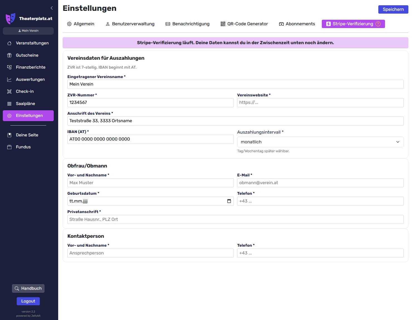Viewport: 412px width, 320px height.
Task: Open Gutscheine via the gift icon
Action: [x=9, y=55]
